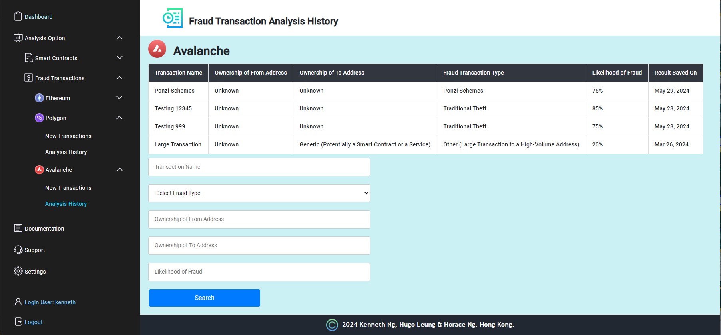Focus the Ownership of To Address field
The image size is (721, 335).
click(x=259, y=246)
